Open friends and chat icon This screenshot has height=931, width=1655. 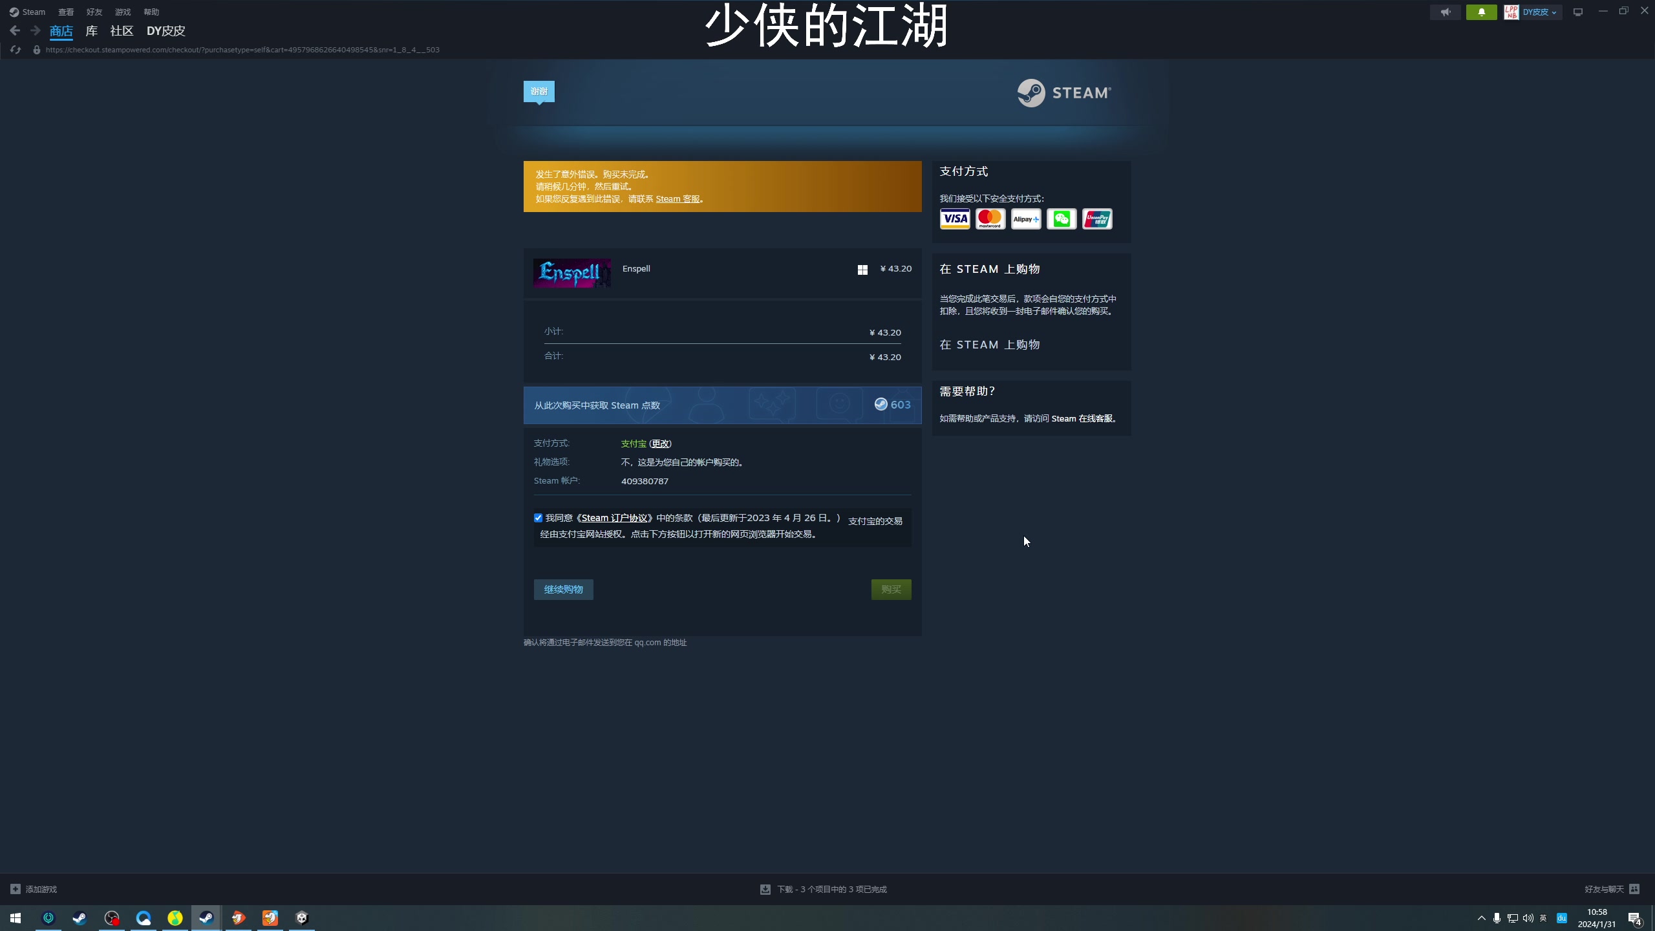point(1634,889)
